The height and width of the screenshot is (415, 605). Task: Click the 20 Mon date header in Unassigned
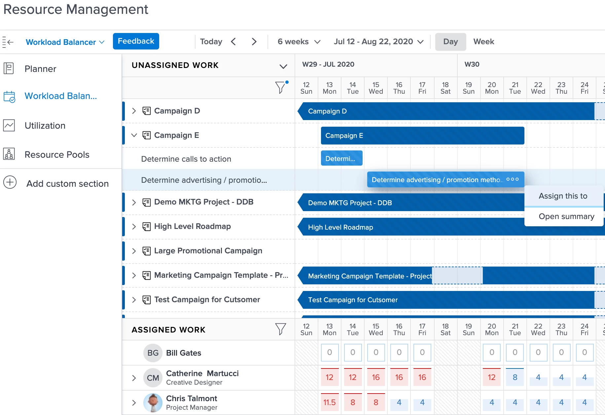point(492,88)
